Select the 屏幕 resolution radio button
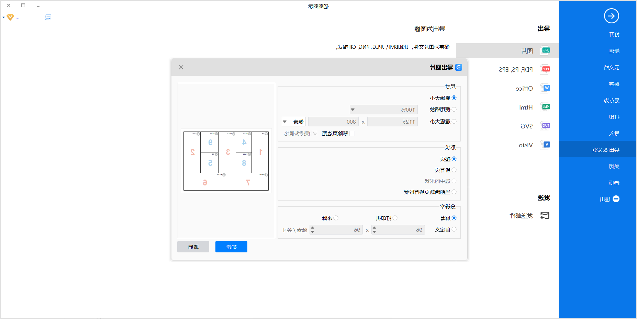This screenshot has width=637, height=319. pyautogui.click(x=454, y=218)
